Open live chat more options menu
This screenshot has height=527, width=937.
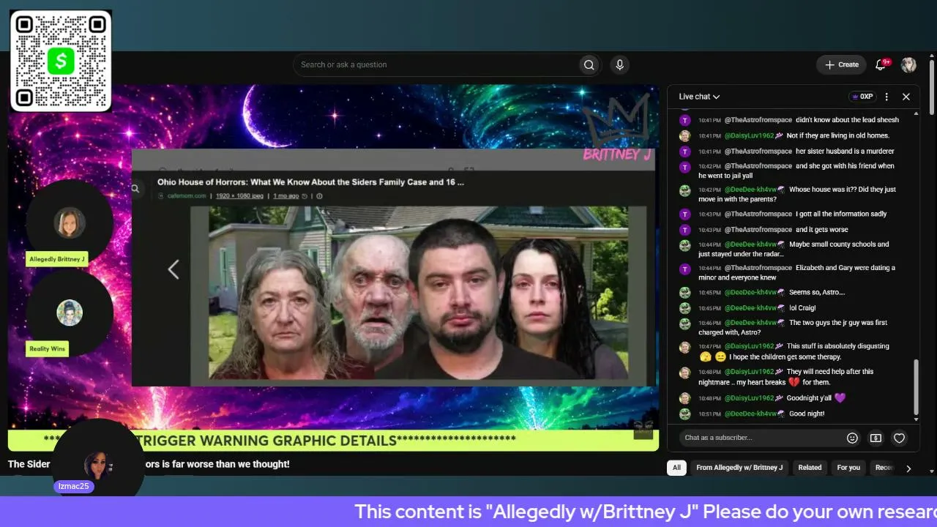coord(886,97)
